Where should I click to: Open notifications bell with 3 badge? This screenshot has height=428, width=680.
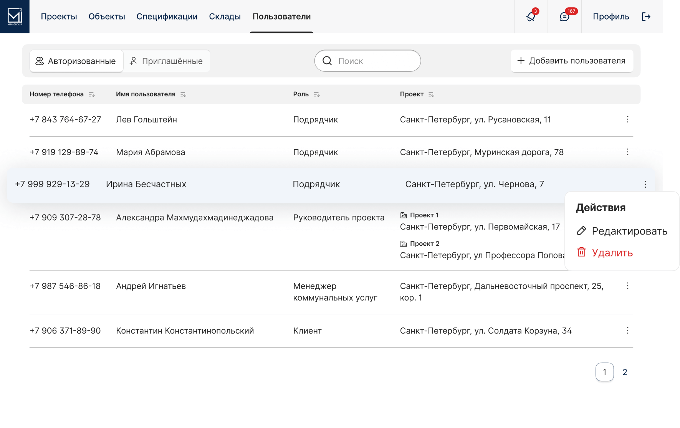coord(531,17)
